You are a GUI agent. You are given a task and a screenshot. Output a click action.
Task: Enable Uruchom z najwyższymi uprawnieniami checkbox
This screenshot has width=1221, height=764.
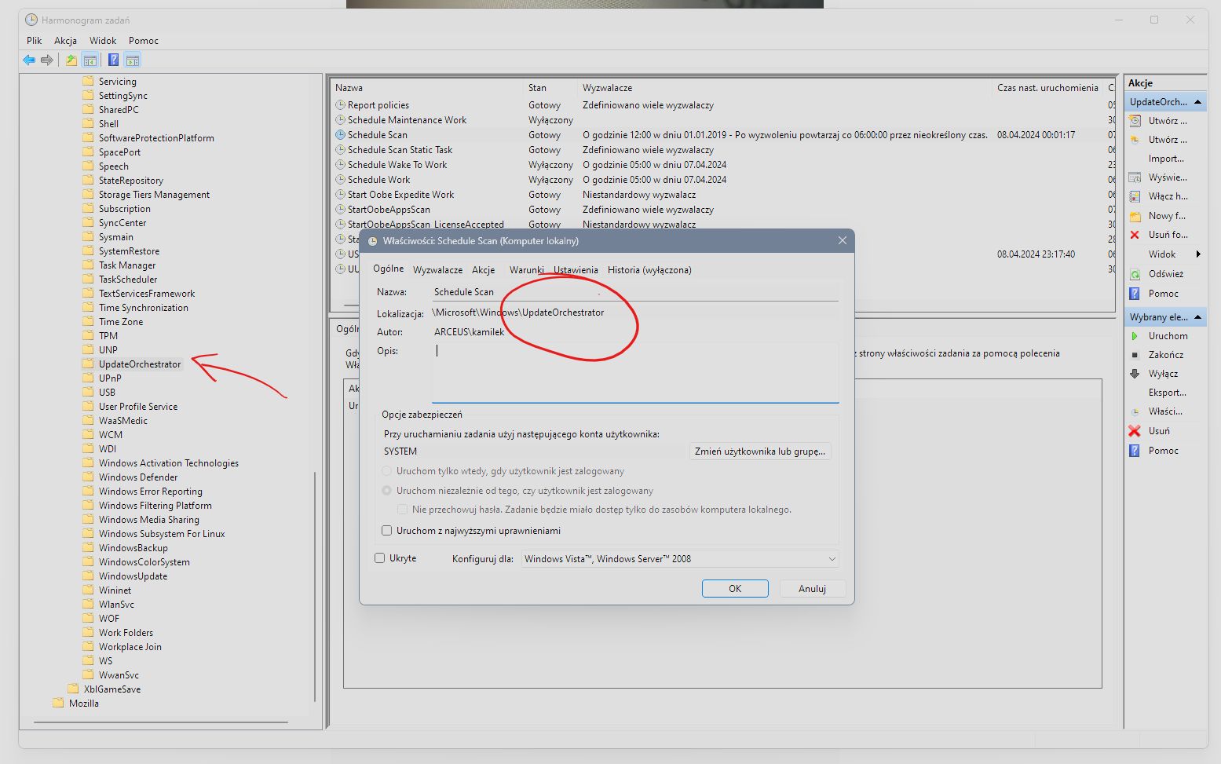pyautogui.click(x=386, y=531)
